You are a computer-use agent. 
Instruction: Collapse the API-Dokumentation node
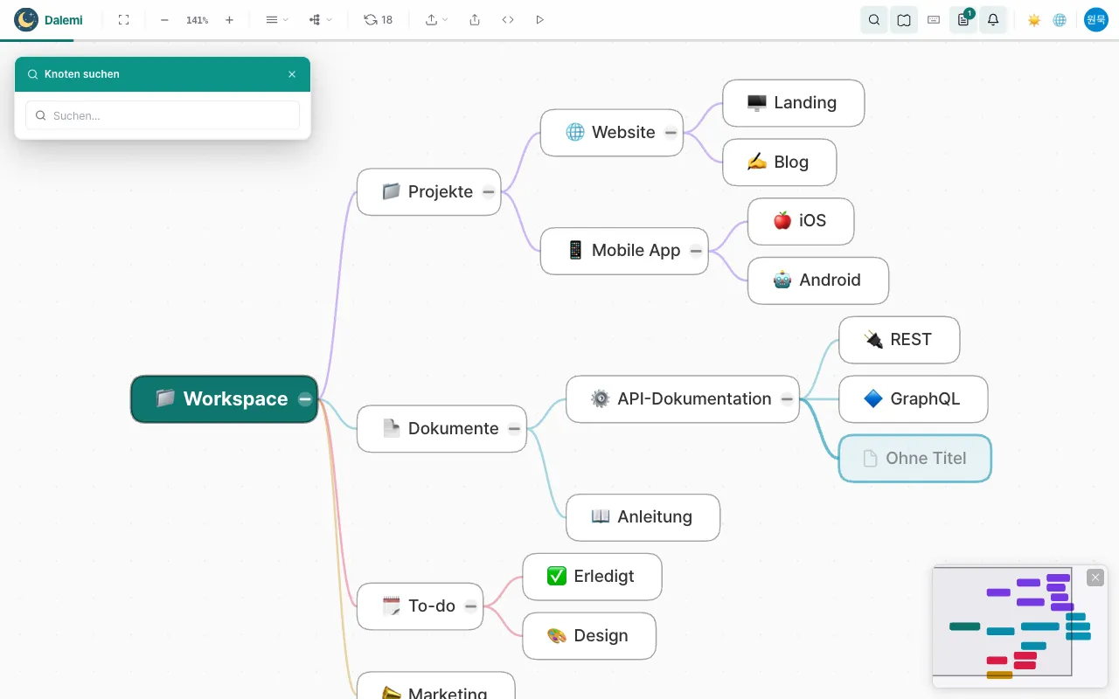pos(787,399)
